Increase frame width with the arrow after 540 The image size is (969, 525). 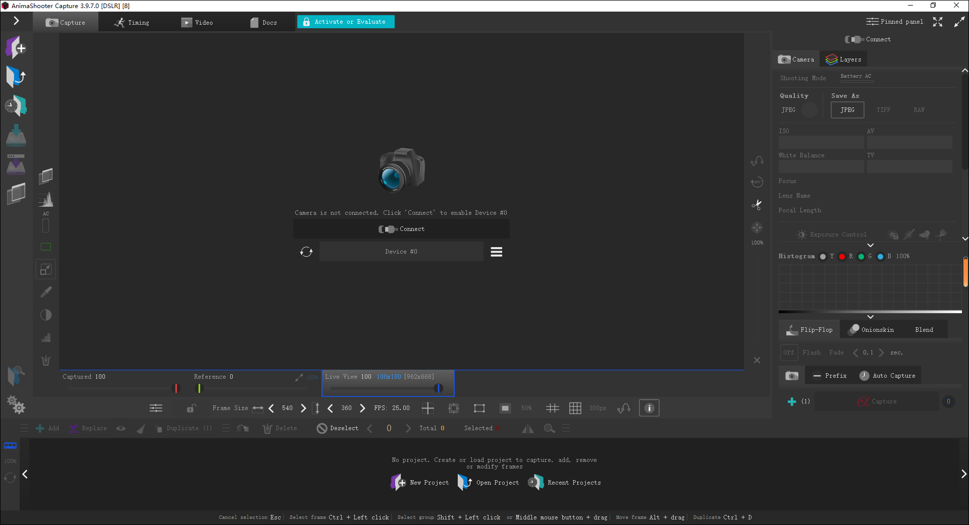303,408
